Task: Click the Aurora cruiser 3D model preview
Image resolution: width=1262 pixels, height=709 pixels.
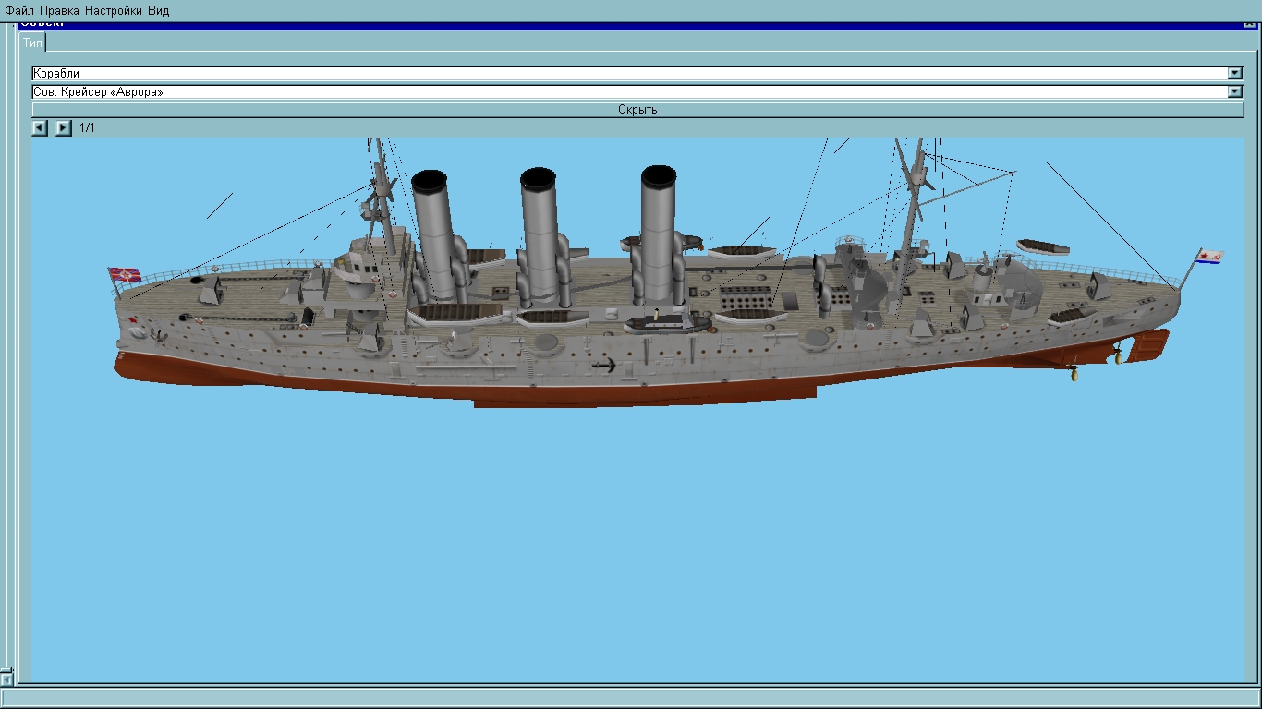Action: [637, 411]
